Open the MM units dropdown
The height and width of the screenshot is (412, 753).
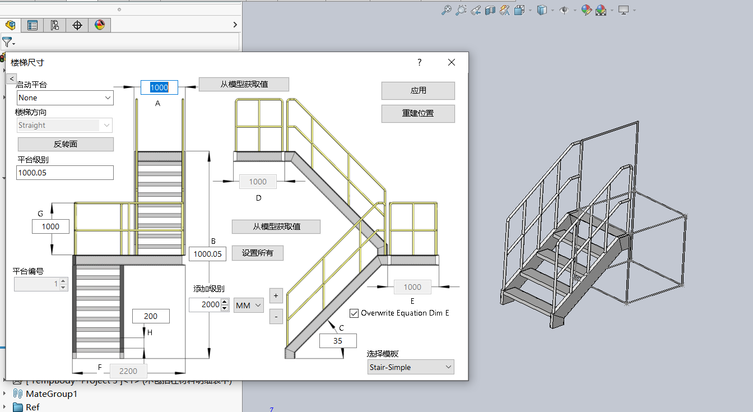(249, 305)
